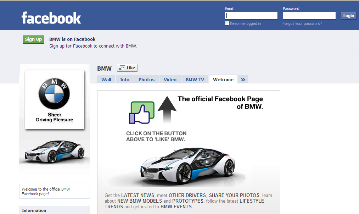The height and width of the screenshot is (214, 359).
Task: Expand more tabs with double chevron
Action: pyautogui.click(x=243, y=79)
